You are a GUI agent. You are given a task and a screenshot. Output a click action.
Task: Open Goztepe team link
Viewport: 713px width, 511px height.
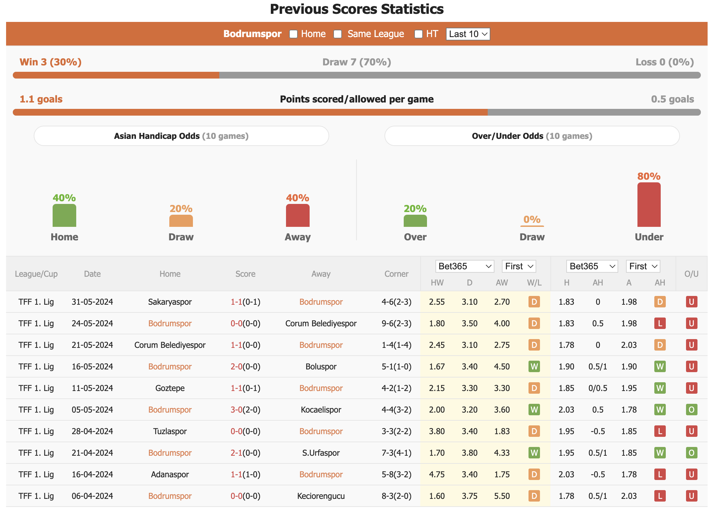pyautogui.click(x=170, y=388)
